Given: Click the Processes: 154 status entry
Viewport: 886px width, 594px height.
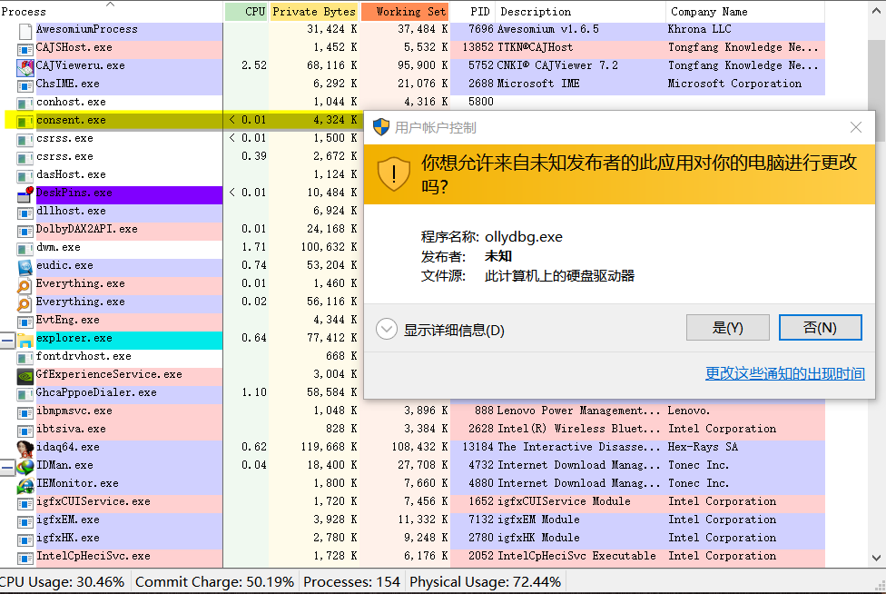Looking at the screenshot, I should (x=351, y=581).
